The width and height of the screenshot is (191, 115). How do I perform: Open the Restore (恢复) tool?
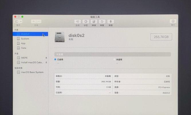point(102,22)
